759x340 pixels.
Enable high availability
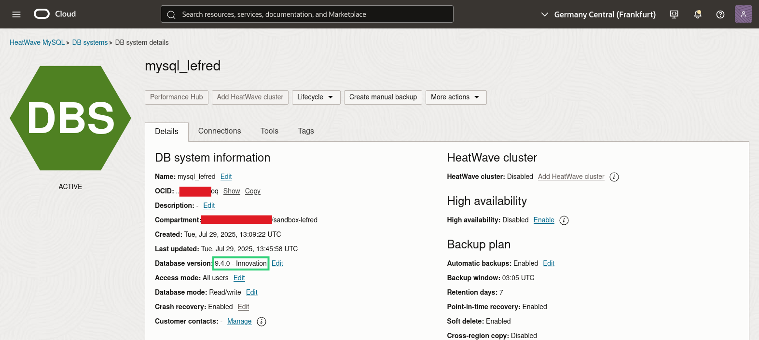pos(544,220)
